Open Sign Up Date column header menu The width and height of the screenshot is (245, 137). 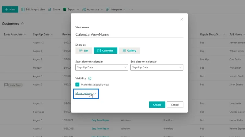tap(43, 34)
